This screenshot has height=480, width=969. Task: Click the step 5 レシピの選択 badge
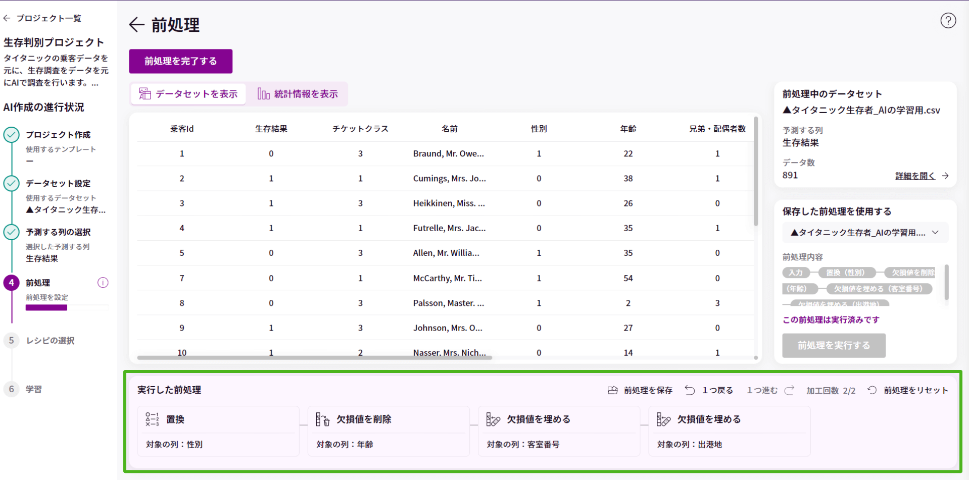point(12,340)
